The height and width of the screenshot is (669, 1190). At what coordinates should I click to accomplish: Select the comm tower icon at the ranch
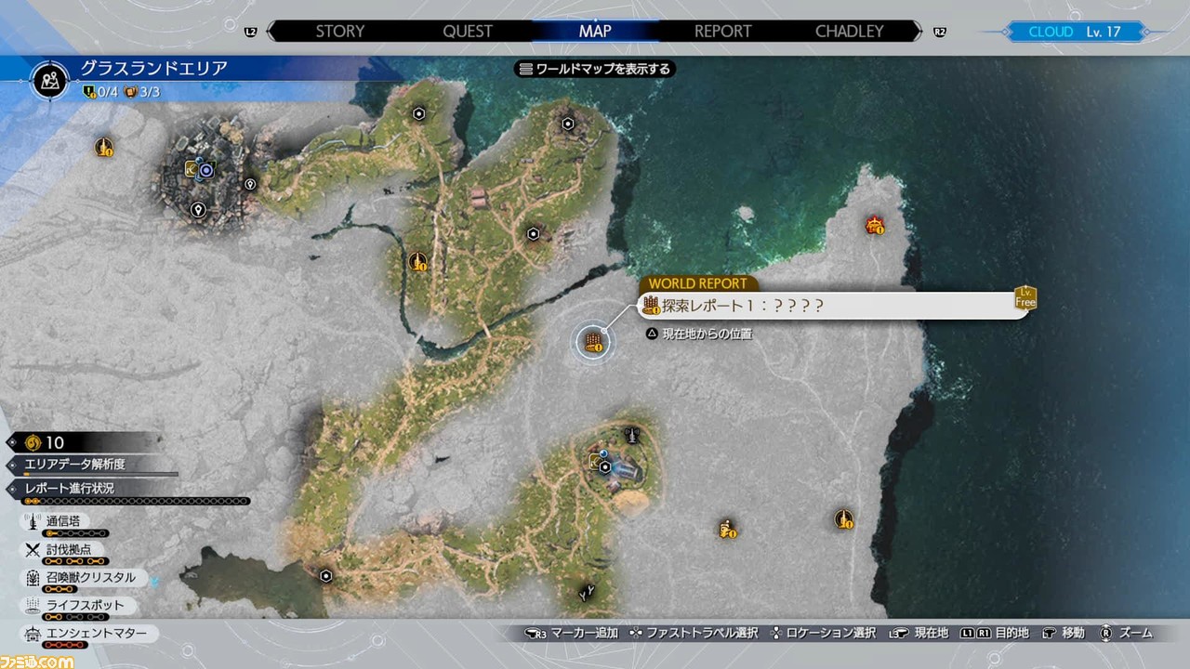coord(632,434)
